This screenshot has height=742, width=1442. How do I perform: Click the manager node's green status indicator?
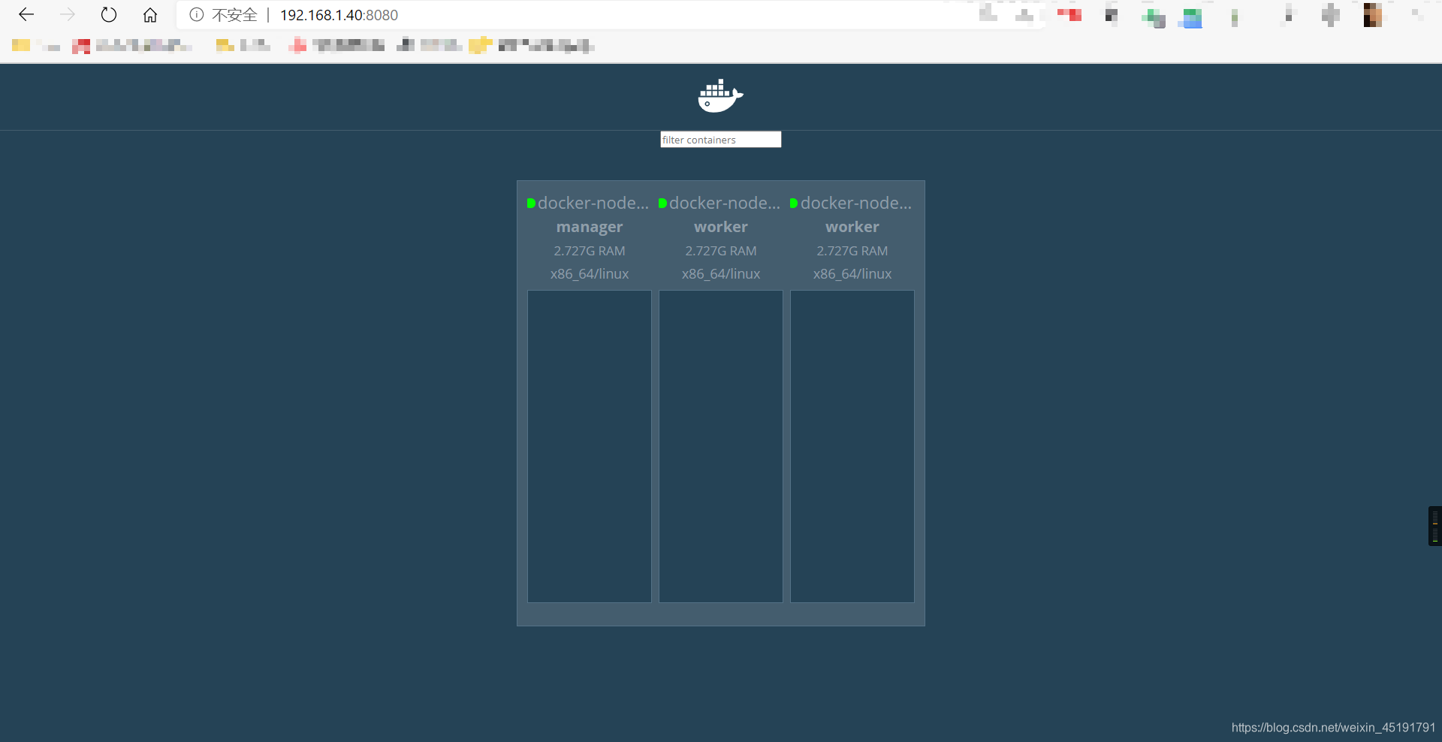point(531,203)
